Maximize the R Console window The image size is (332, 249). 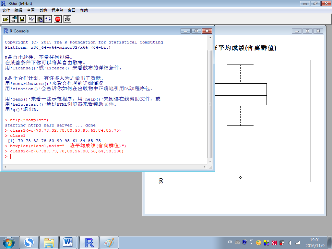(x=196, y=31)
